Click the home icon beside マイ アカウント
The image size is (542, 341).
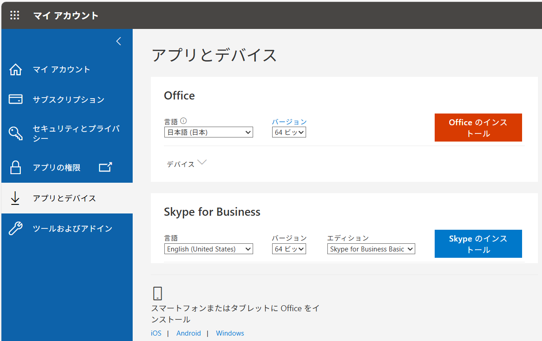(15, 69)
